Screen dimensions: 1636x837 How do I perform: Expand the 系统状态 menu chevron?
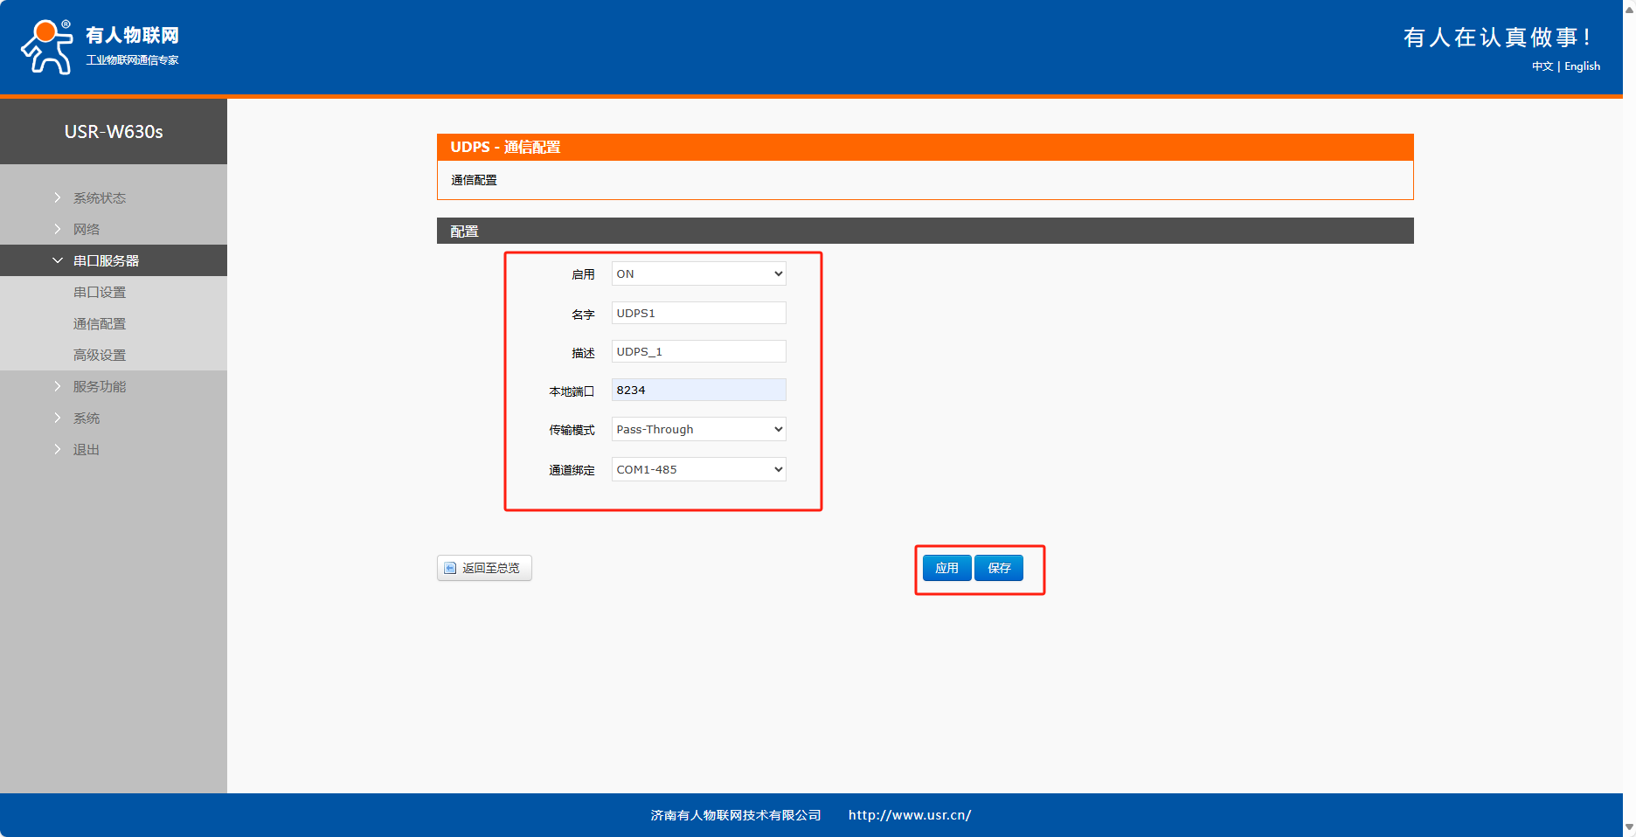[x=58, y=198]
